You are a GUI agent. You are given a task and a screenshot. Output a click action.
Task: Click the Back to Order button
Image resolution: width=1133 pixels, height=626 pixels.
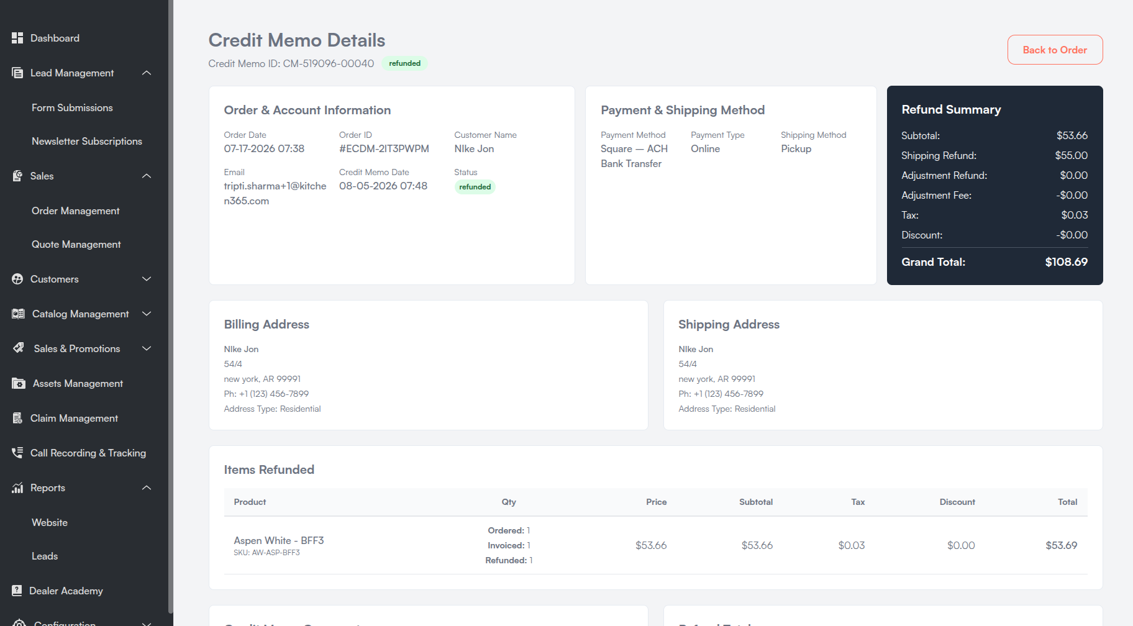tap(1055, 50)
